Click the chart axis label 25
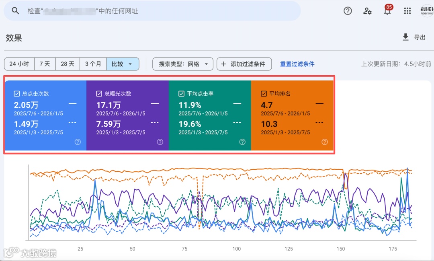The image size is (434, 261). coord(80,249)
